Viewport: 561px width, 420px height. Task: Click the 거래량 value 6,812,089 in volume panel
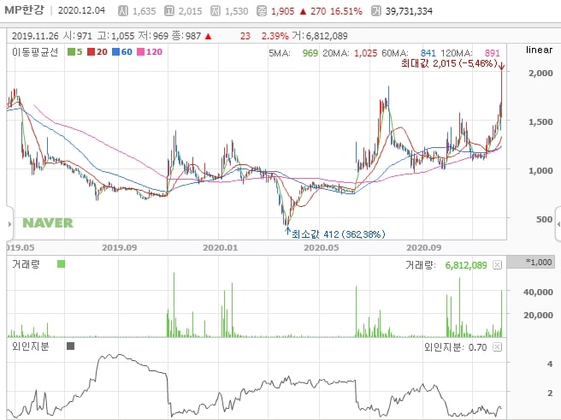(x=466, y=265)
